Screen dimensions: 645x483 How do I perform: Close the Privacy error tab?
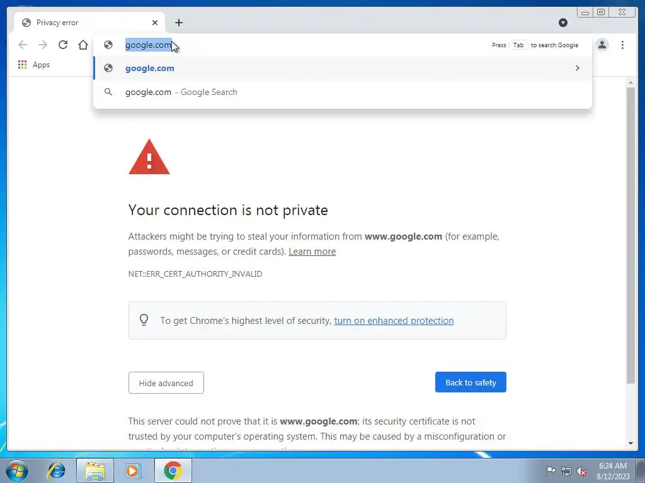tap(155, 23)
